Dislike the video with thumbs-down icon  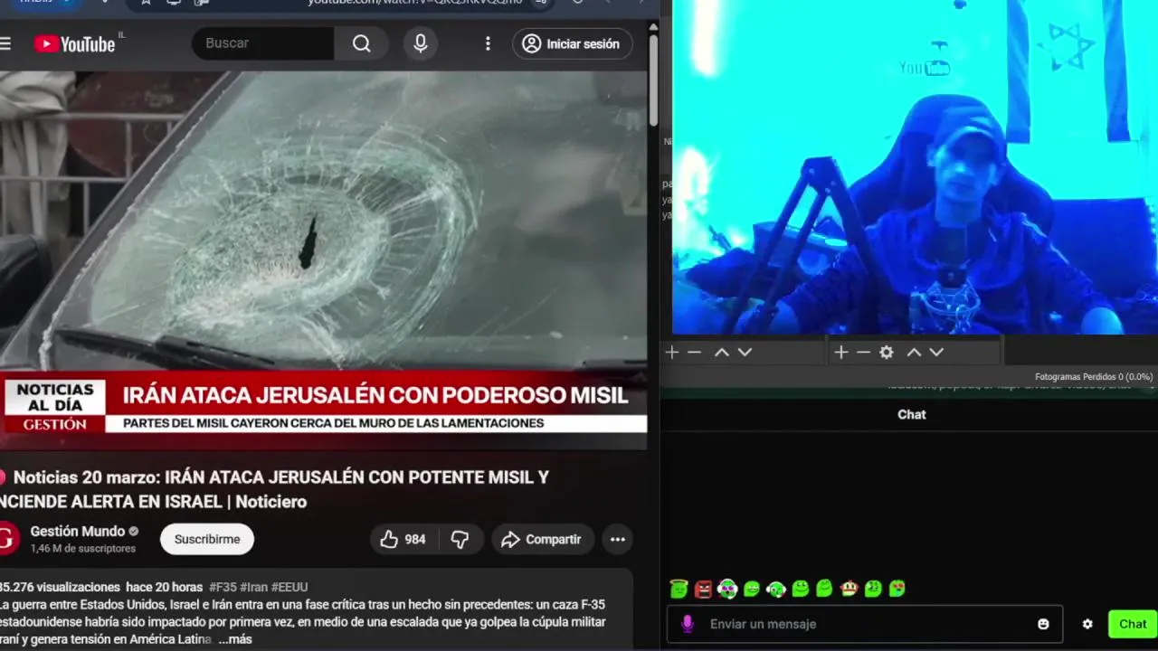coord(460,539)
